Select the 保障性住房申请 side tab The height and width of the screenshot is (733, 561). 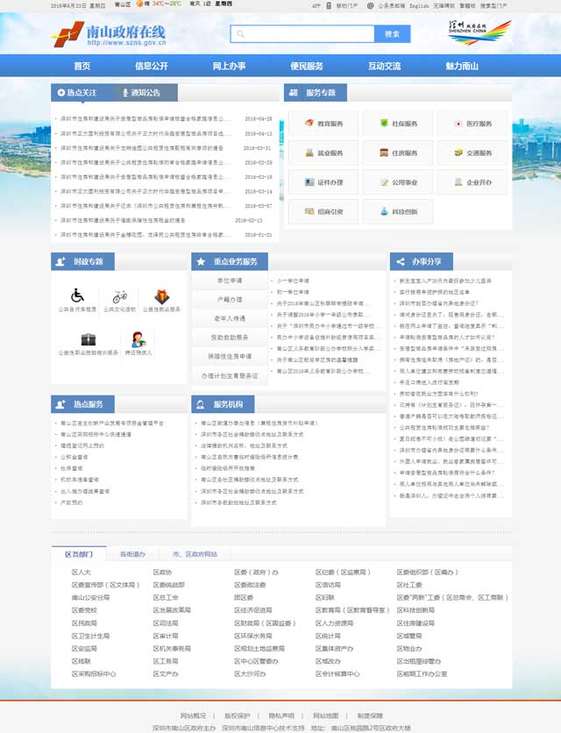[230, 356]
